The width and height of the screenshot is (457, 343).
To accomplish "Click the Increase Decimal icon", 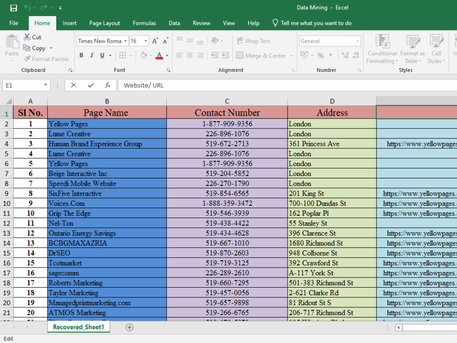I will pos(345,55).
